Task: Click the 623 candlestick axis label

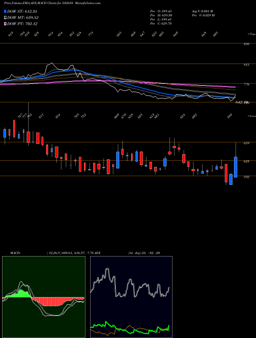Action: point(247,161)
